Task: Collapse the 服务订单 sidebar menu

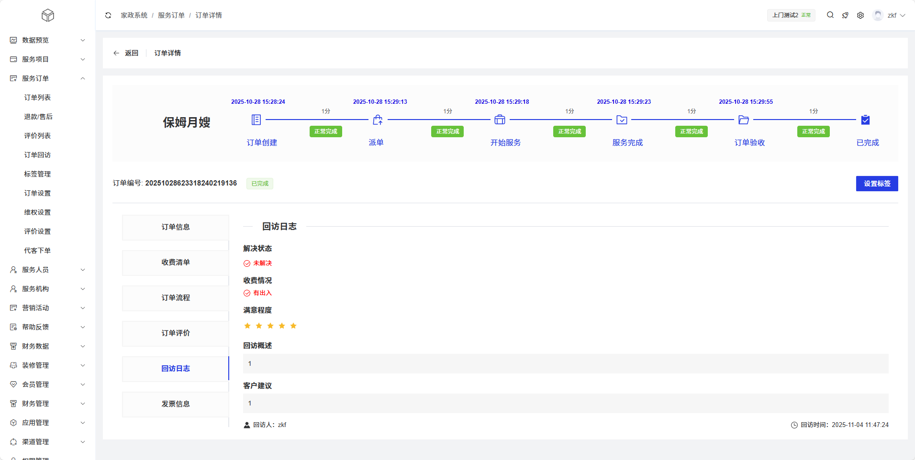Action: (47, 78)
